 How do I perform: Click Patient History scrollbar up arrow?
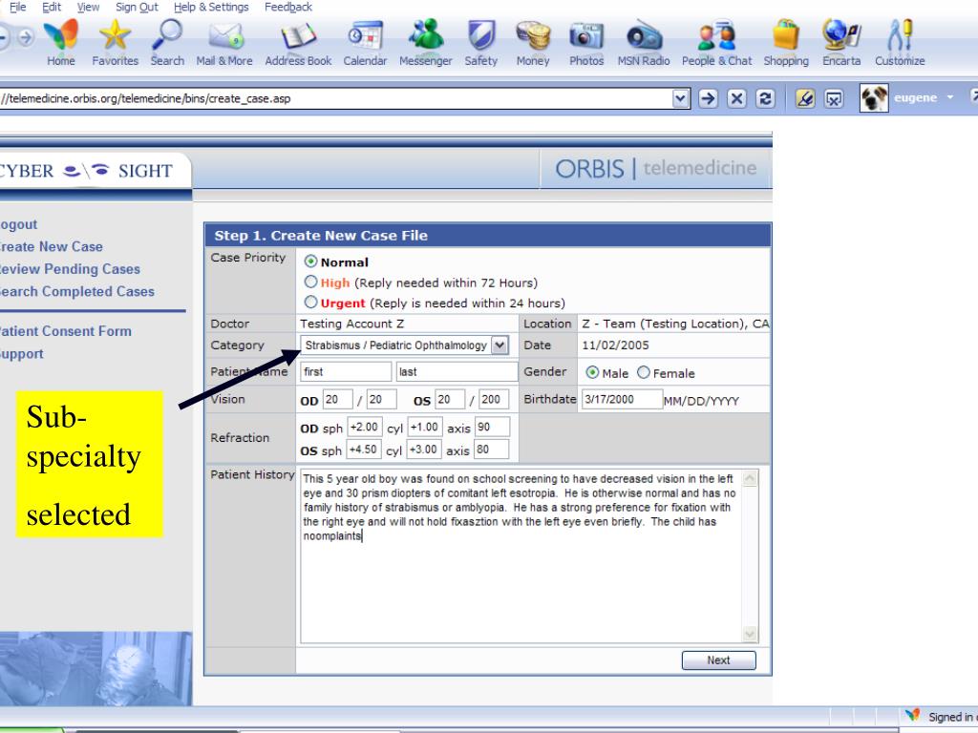point(750,478)
